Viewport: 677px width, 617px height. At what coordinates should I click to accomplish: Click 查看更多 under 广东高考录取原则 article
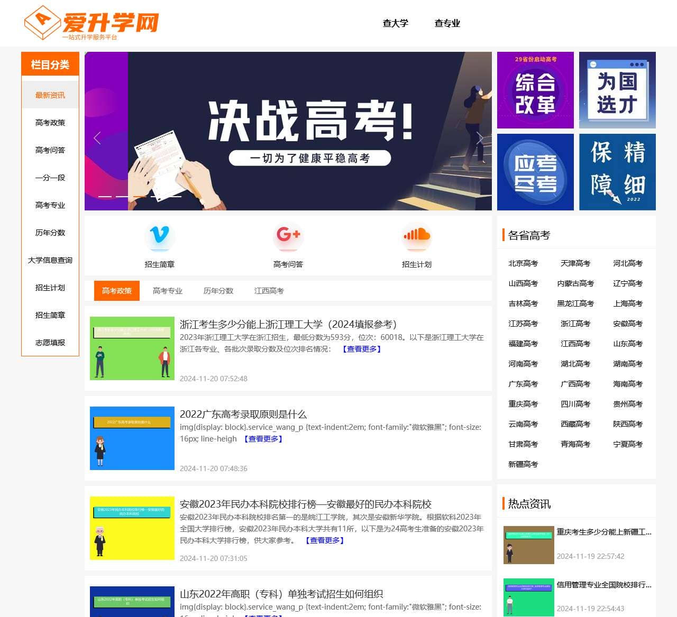tap(263, 439)
